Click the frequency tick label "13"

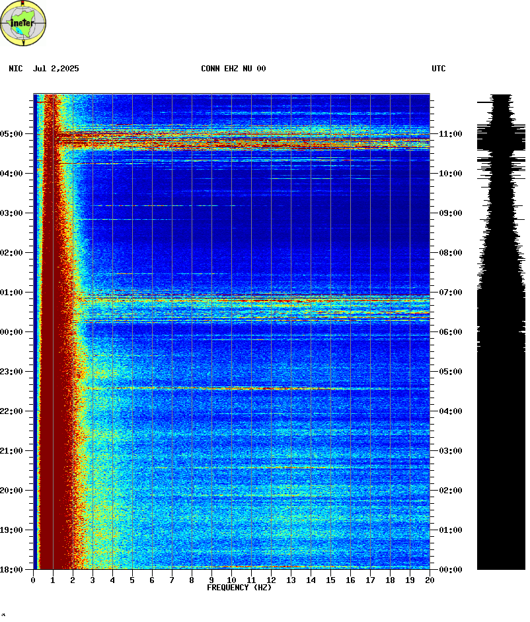pos(291,580)
